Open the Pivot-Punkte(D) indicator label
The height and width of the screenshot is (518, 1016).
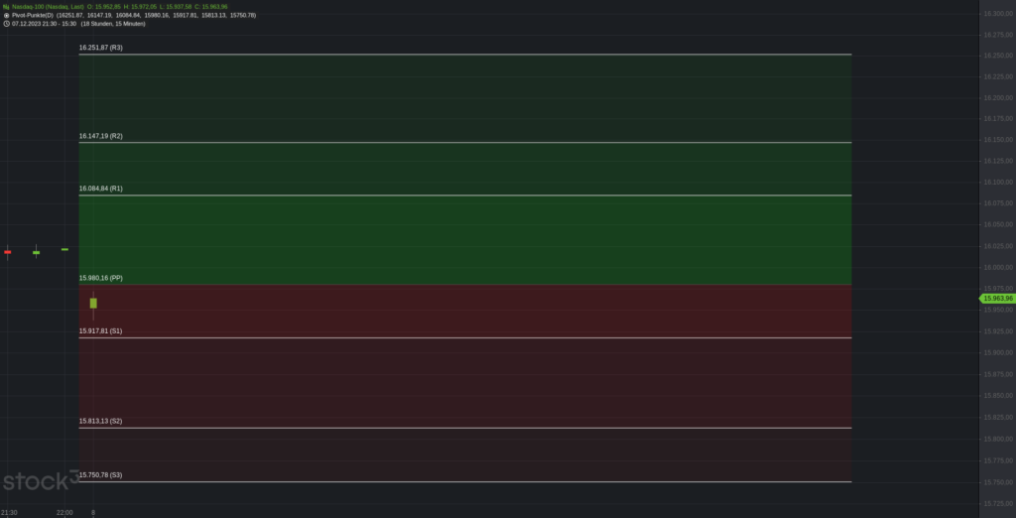click(33, 15)
